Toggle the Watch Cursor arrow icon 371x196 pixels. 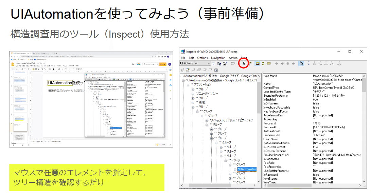[244, 63]
